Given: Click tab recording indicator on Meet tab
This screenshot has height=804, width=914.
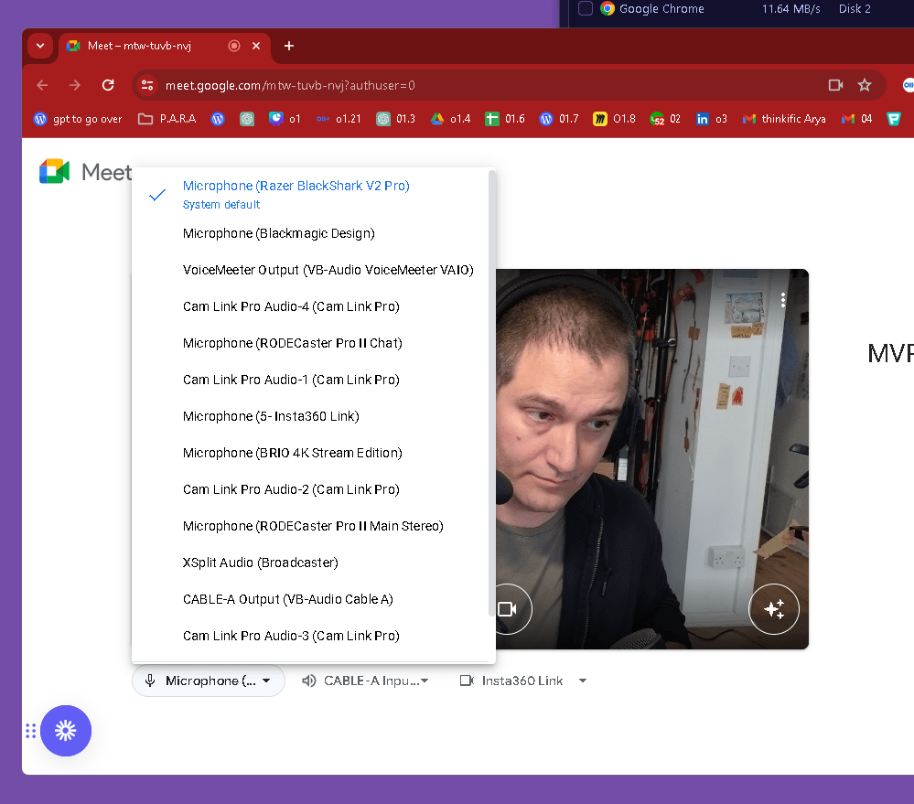Looking at the screenshot, I should (234, 46).
